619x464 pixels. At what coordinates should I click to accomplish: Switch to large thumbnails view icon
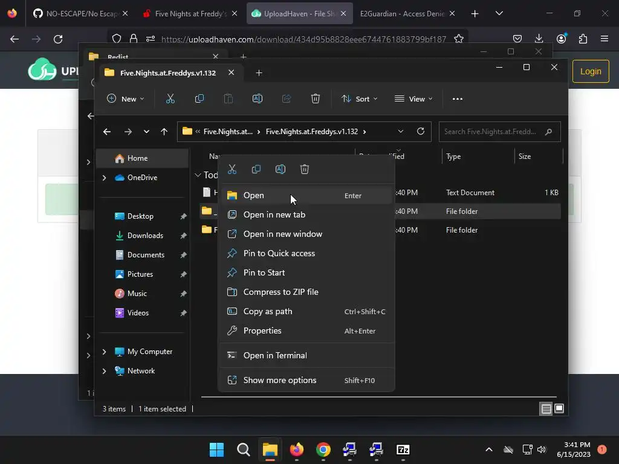(x=559, y=408)
